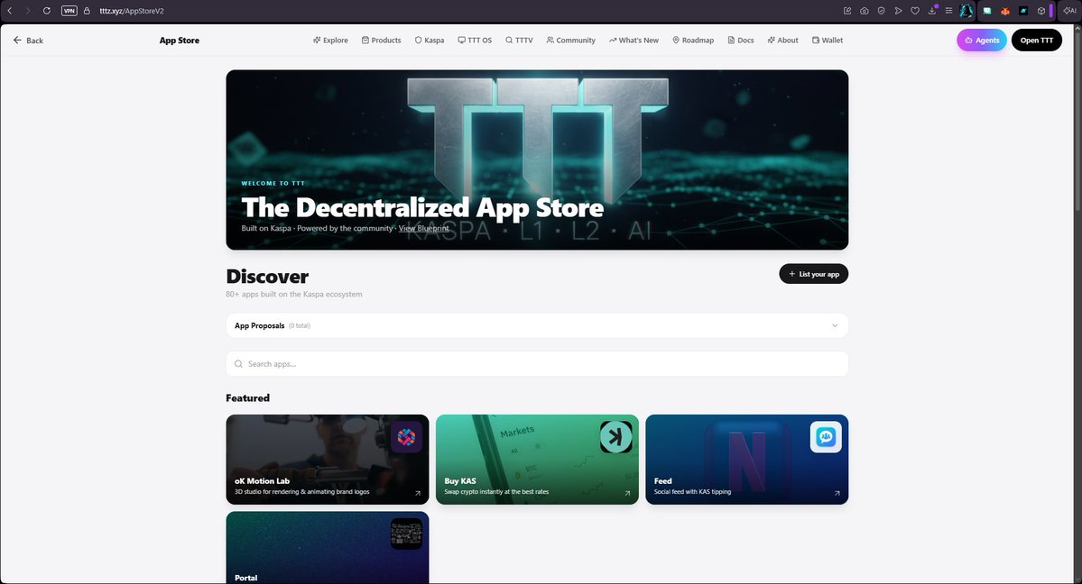Click the Feed app chat logo icon
The height and width of the screenshot is (584, 1082).
pos(826,437)
